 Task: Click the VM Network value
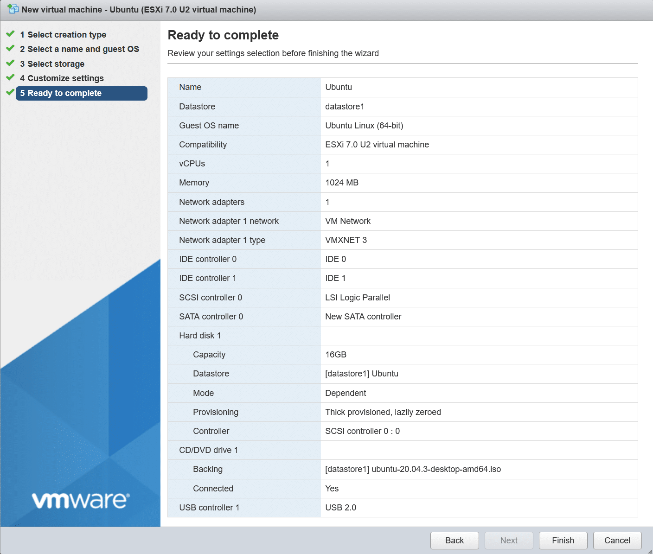click(348, 221)
